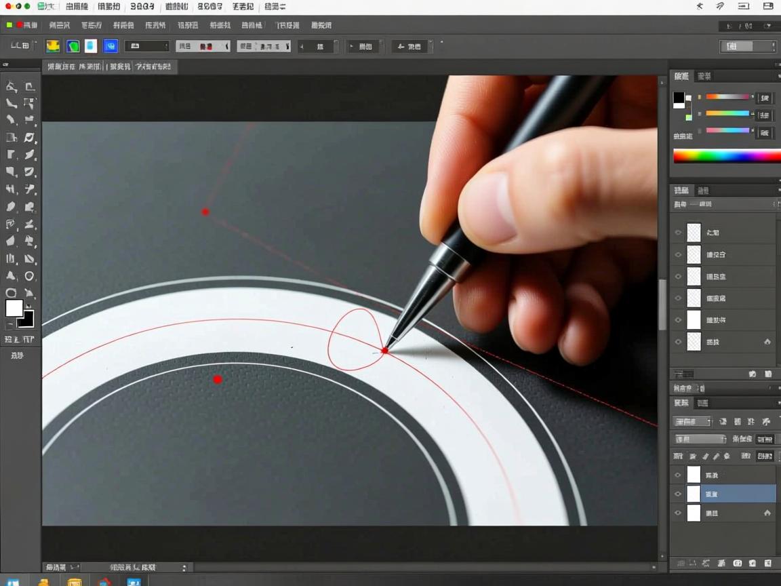Screen dimensions: 781x586
Task: Pick a color from the rainbow spectrum bar
Action: pos(725,156)
